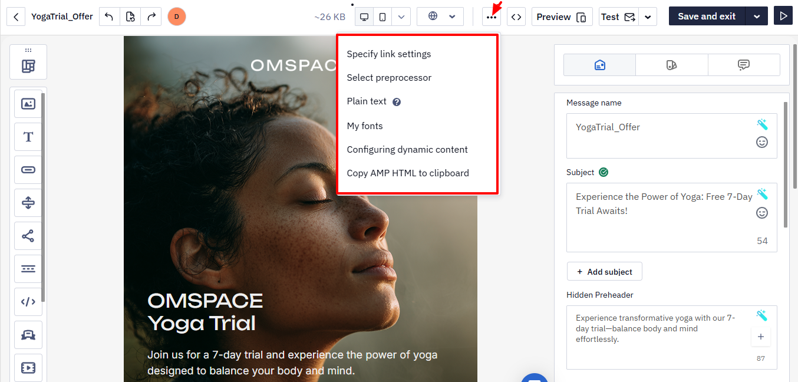
Task: Go back using the left chevron
Action: 16,17
